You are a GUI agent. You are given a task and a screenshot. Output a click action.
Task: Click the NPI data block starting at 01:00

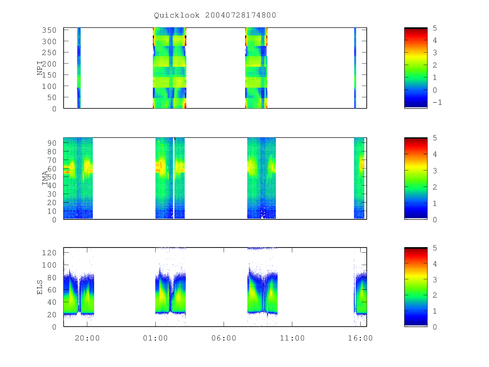pos(170,68)
